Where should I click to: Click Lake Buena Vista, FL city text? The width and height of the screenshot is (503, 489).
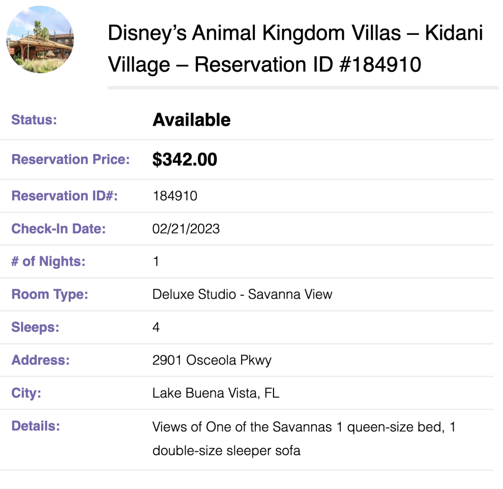216,393
